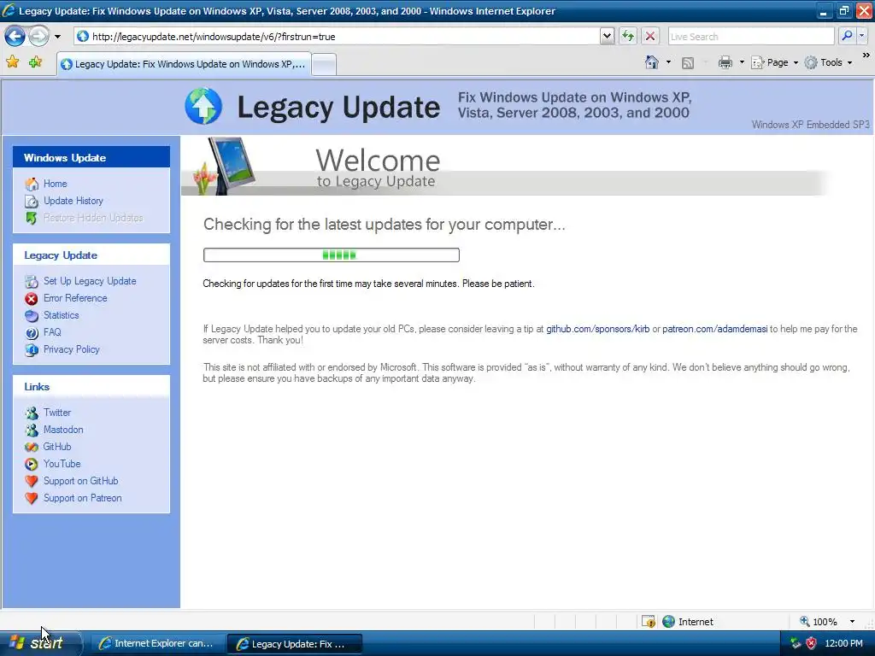Open Support on GitHub link
The height and width of the screenshot is (656, 875).
(x=81, y=481)
